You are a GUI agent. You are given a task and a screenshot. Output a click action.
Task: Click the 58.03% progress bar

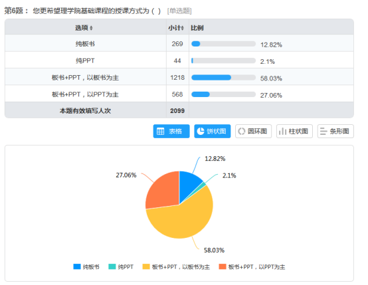(223, 78)
